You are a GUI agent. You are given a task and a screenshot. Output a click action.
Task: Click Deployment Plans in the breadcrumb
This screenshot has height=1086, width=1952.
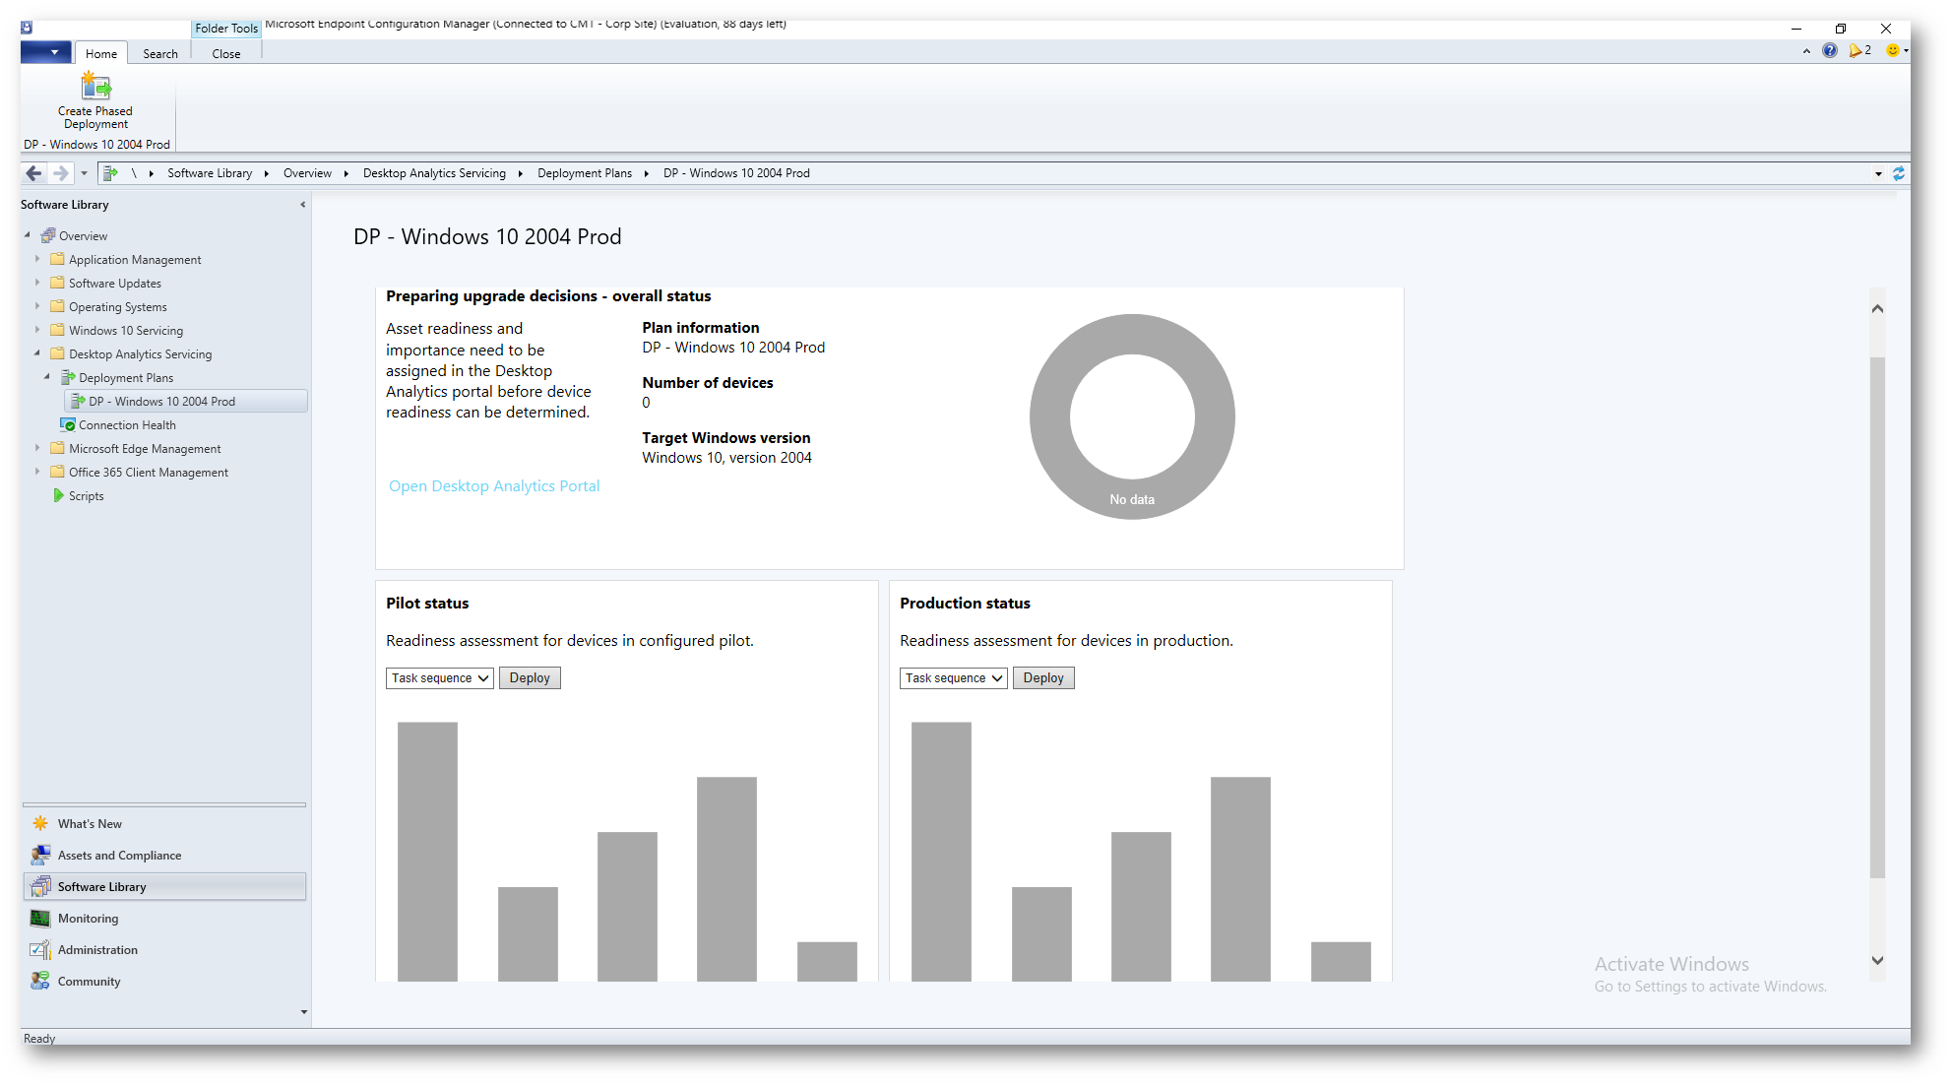(x=585, y=173)
